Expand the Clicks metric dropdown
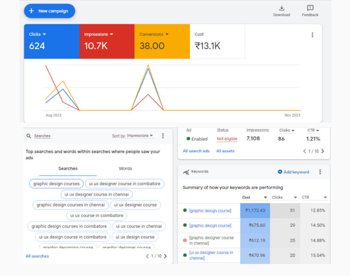This screenshot has width=350, height=276. (x=44, y=34)
